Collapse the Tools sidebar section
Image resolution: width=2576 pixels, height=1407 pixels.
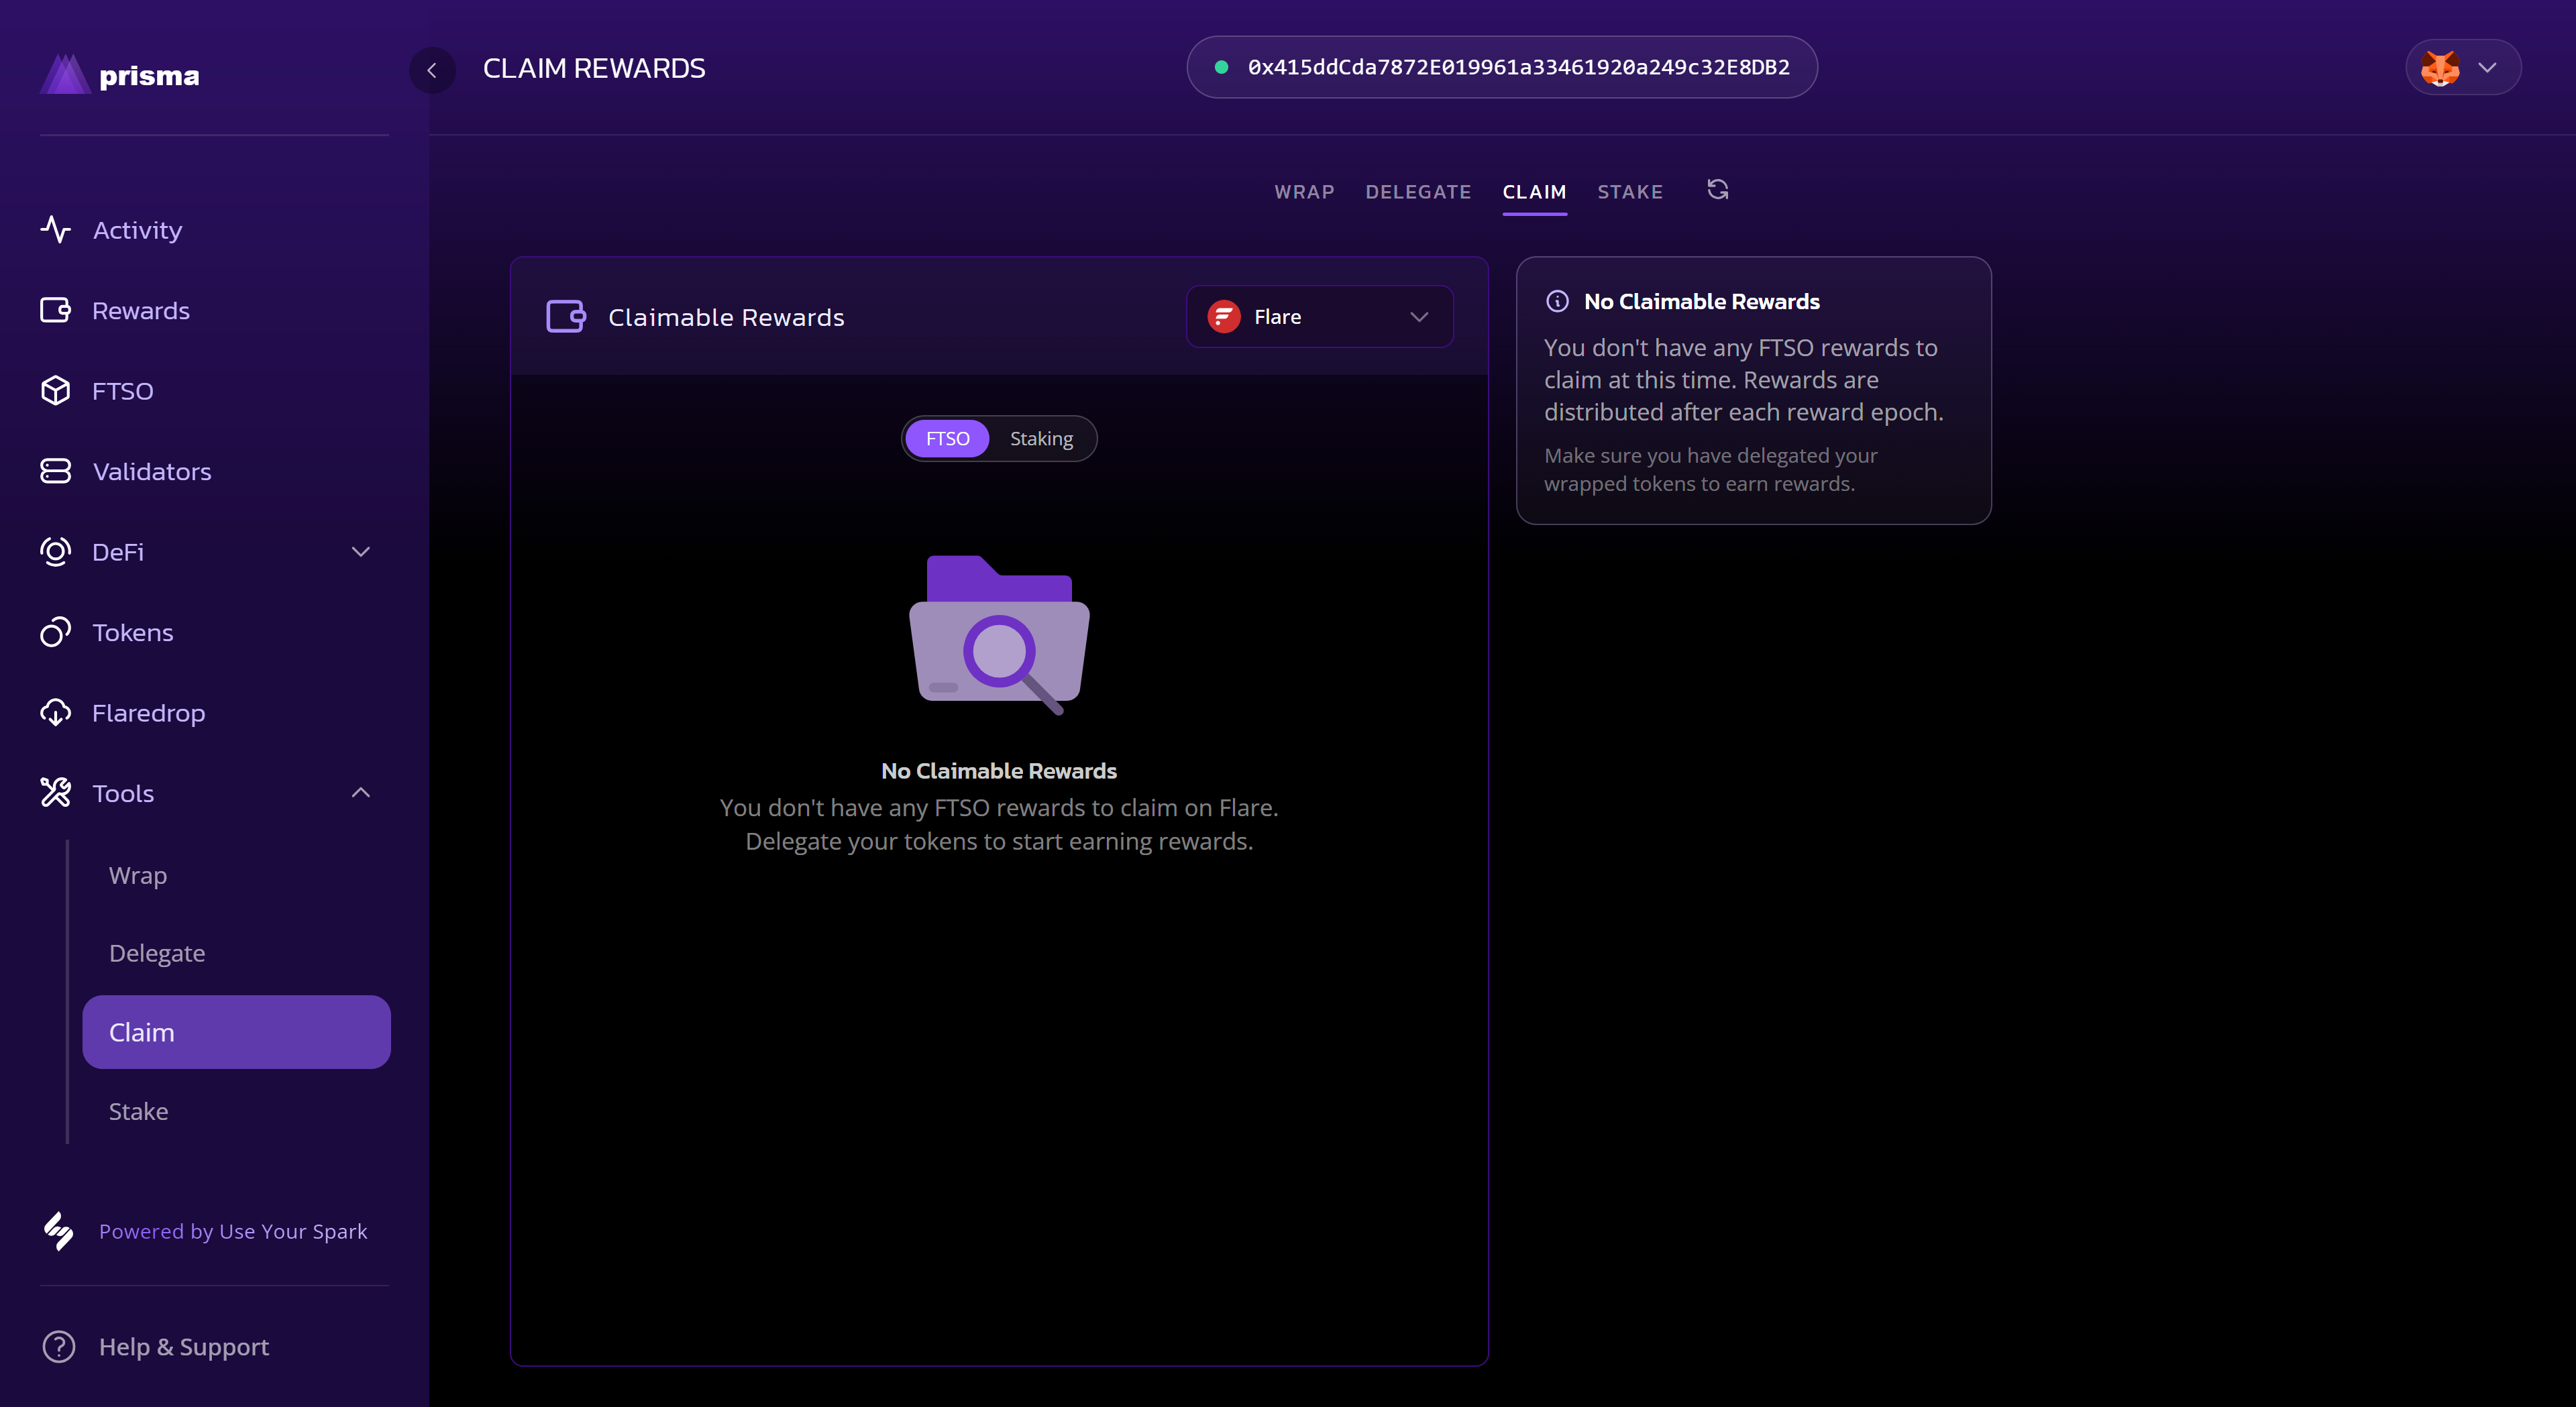[361, 793]
